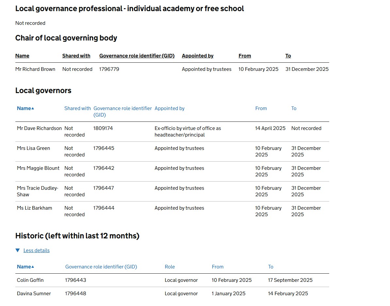390x306 pixels.
Task: Sort Local governors by To date
Action: pyautogui.click(x=294, y=108)
